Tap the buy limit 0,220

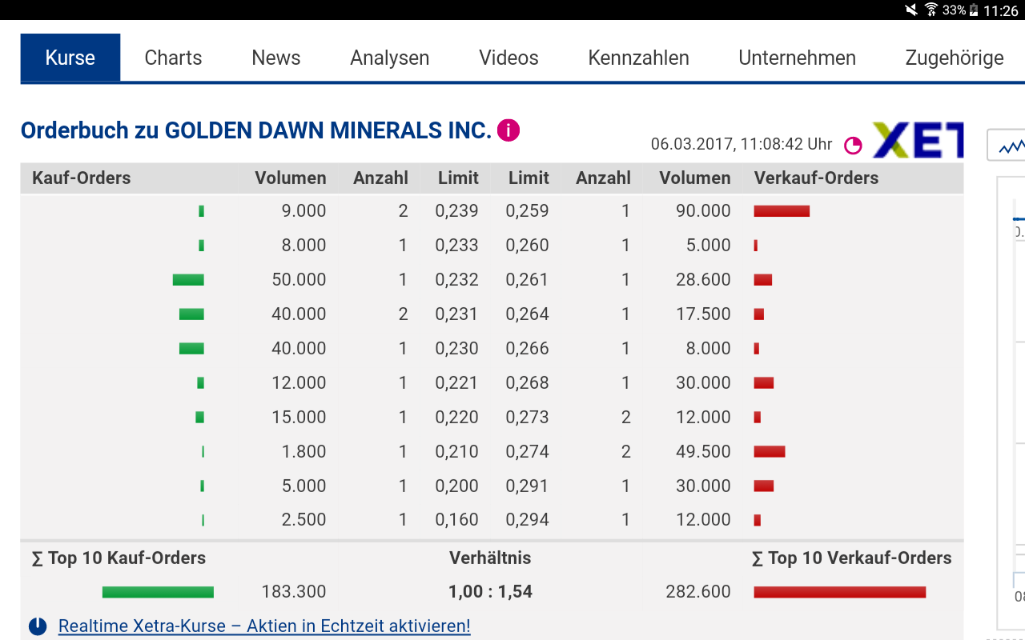click(x=457, y=418)
